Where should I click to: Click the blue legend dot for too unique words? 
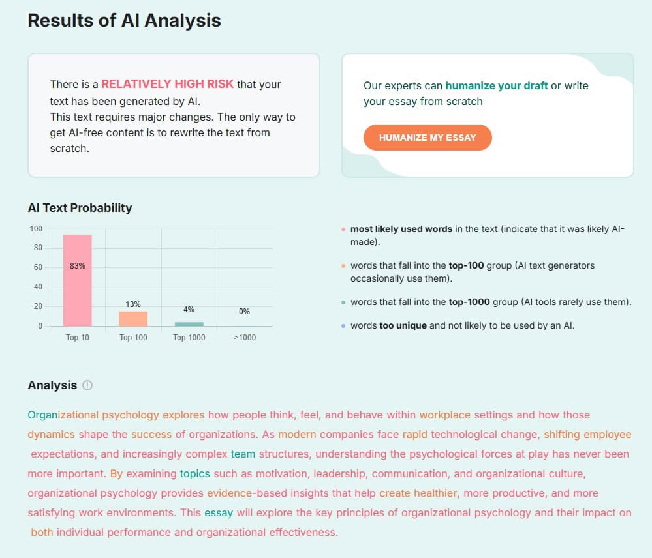pyautogui.click(x=342, y=325)
